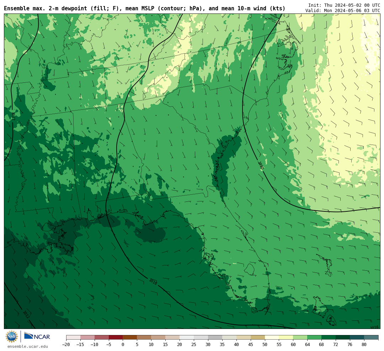The height and width of the screenshot is (351, 384).
Task: Pick the colorbar segment right of 80
Action: click(372, 337)
